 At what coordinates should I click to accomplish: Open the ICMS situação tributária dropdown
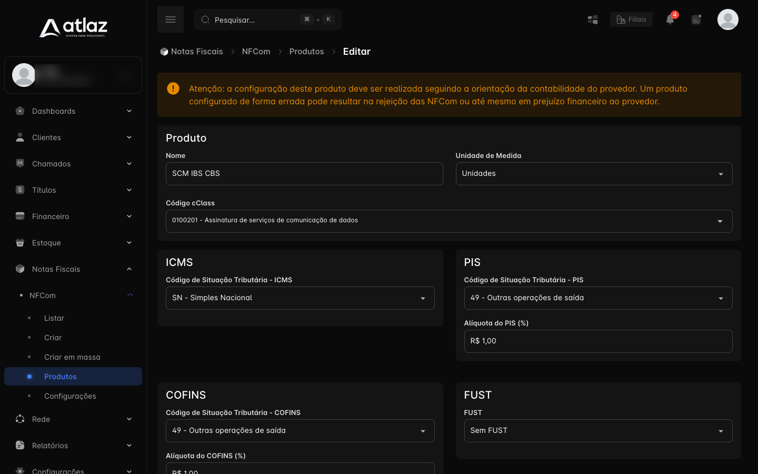[300, 298]
